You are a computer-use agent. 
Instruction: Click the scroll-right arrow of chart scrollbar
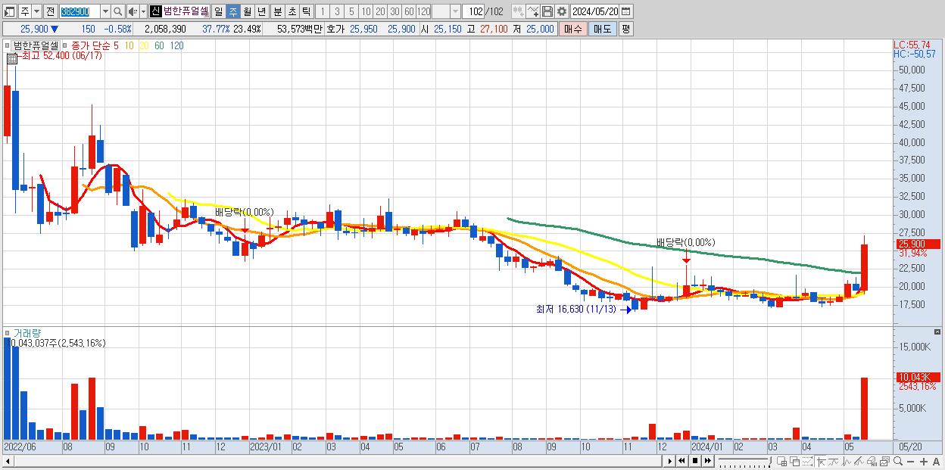click(670, 461)
